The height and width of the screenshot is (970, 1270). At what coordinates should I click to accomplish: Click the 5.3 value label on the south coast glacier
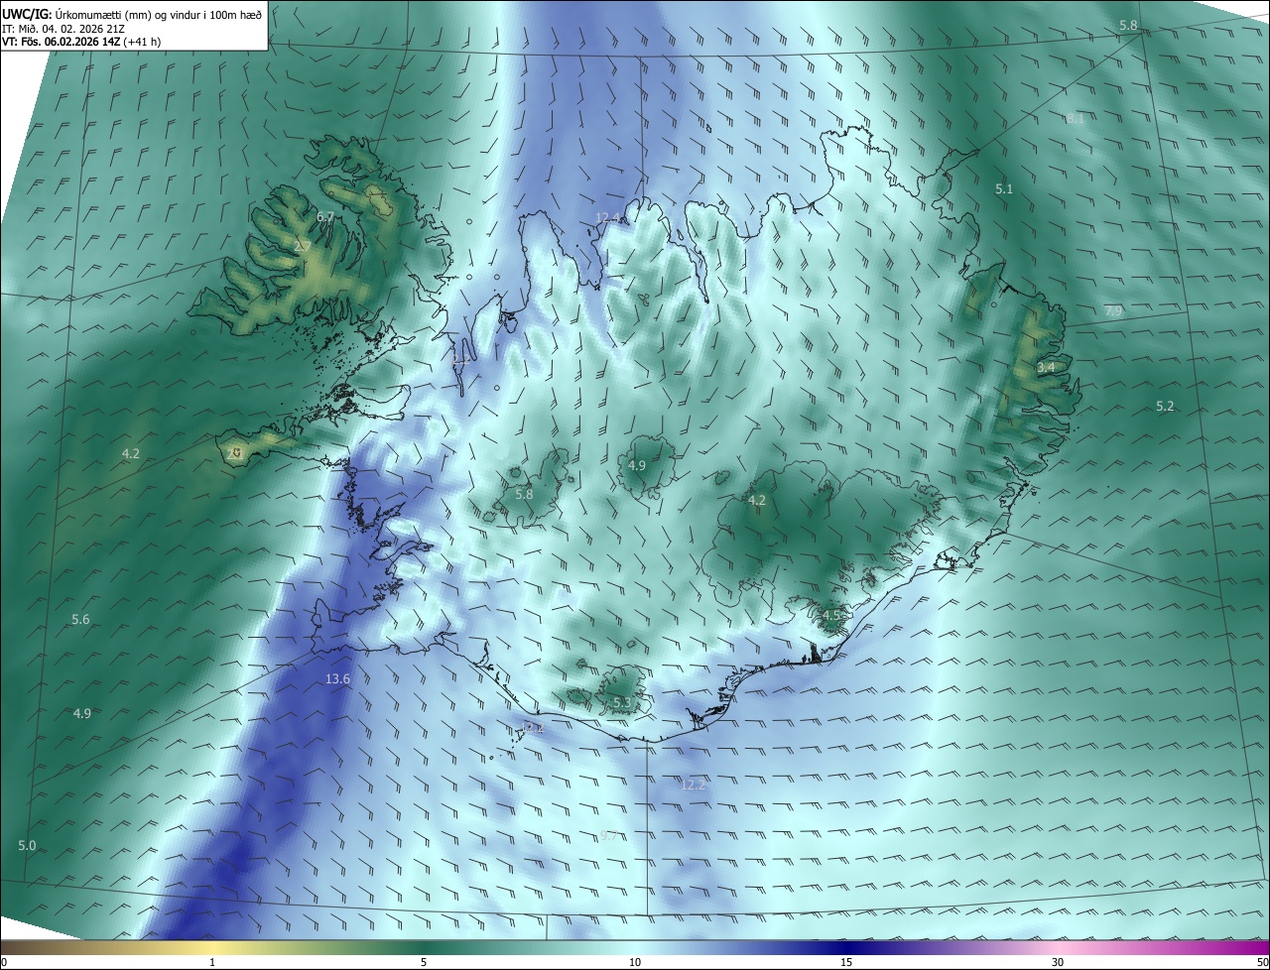[622, 703]
